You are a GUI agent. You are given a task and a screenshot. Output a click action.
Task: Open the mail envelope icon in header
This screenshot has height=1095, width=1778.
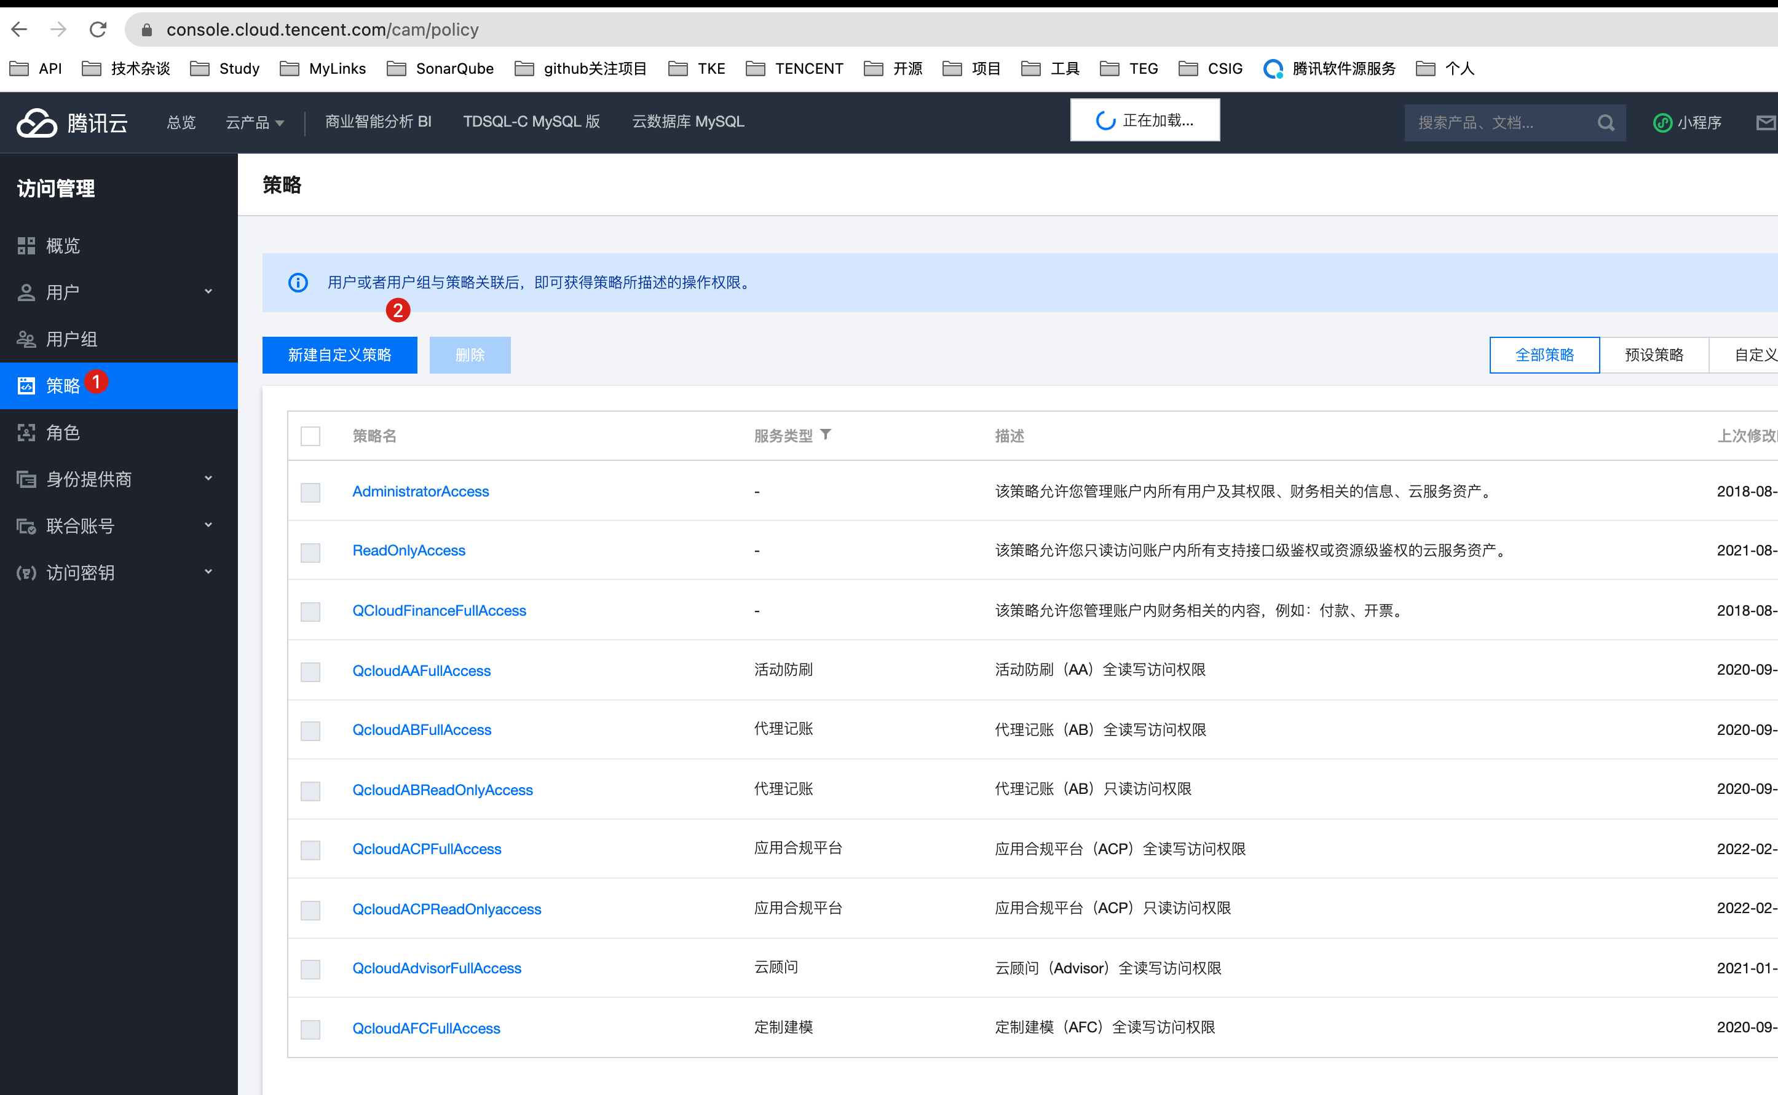click(x=1765, y=122)
